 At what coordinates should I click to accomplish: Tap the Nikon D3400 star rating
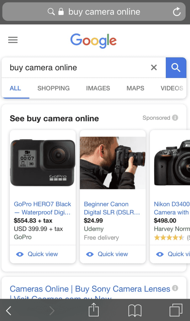click(169, 238)
